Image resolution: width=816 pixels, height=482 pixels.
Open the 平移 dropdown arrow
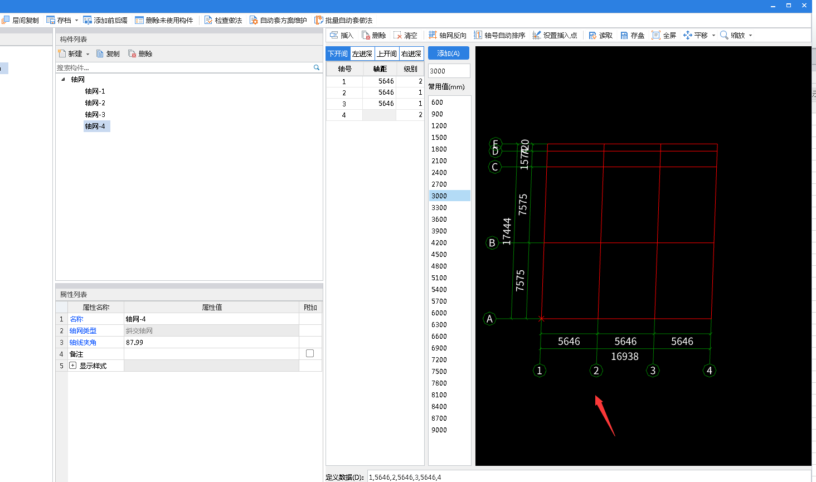click(713, 36)
